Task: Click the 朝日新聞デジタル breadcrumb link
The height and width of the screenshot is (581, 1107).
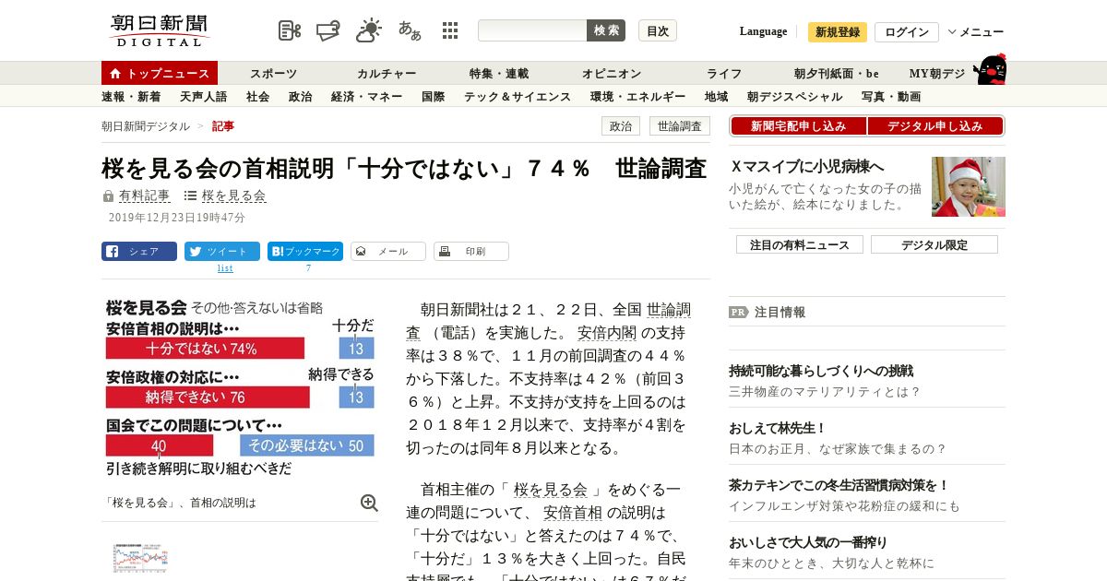Action: click(x=146, y=126)
